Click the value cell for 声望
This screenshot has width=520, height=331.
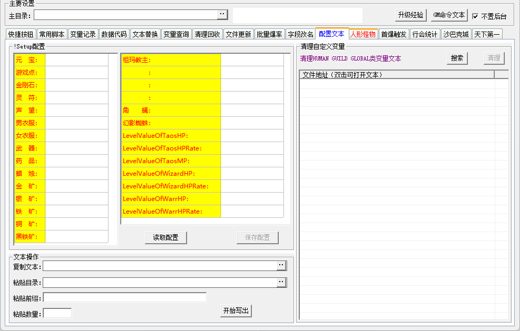click(76, 111)
